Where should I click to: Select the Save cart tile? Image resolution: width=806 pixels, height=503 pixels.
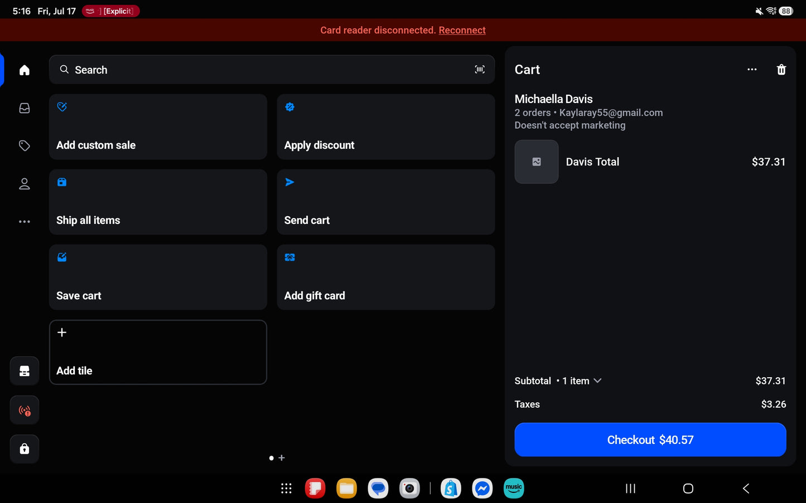click(x=158, y=277)
